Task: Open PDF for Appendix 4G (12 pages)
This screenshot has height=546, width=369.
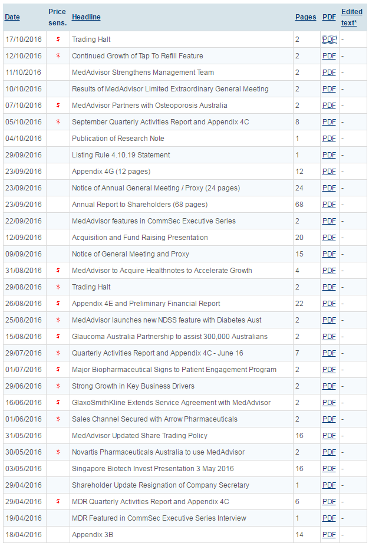Action: [329, 172]
